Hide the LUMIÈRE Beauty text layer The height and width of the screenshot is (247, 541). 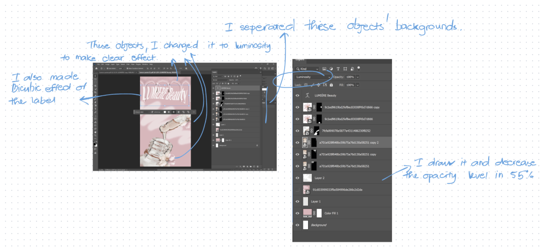tap(297, 95)
